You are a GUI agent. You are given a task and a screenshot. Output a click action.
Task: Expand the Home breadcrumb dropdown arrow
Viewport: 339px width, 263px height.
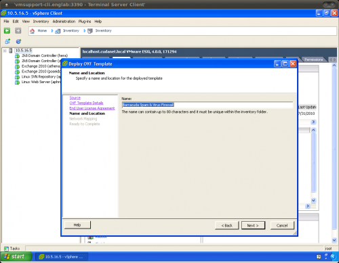[52, 31]
